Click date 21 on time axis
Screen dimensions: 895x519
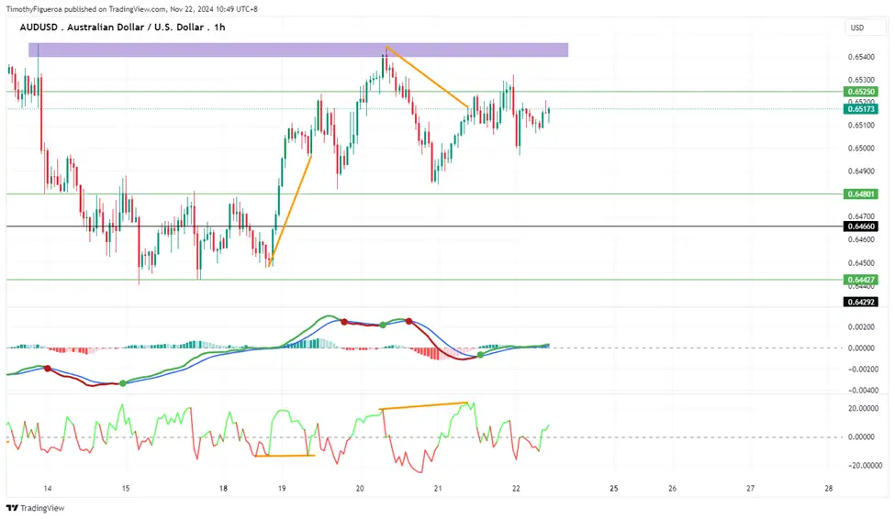pyautogui.click(x=438, y=488)
